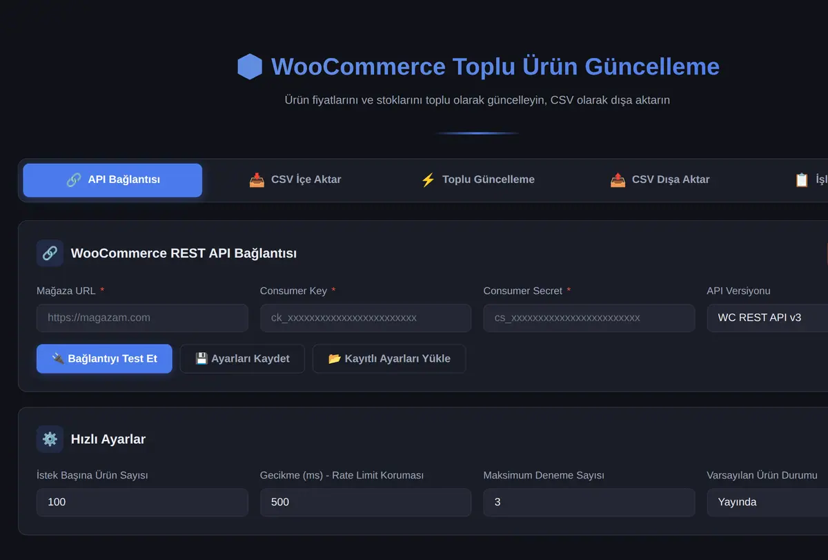Click the outbox icon in CSV Dışa Aktar tab
The height and width of the screenshot is (560, 828).
(x=618, y=180)
